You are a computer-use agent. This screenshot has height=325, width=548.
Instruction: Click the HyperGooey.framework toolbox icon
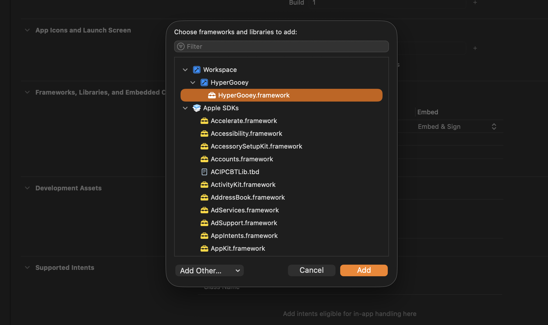pos(212,95)
